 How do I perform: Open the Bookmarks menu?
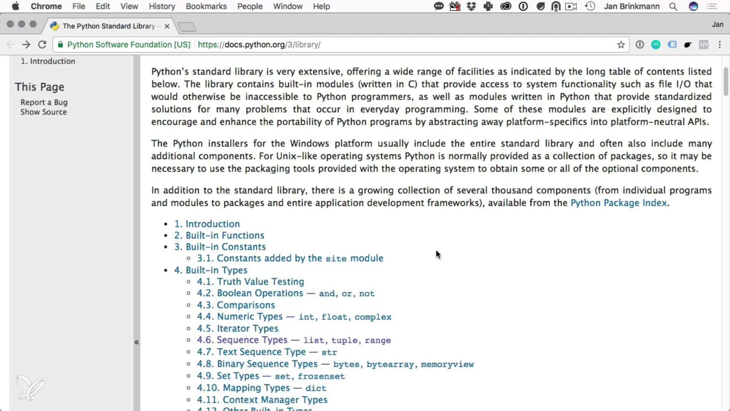[x=206, y=6]
